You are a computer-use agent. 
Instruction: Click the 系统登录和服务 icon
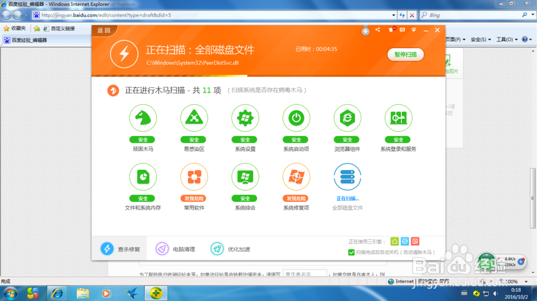[398, 118]
